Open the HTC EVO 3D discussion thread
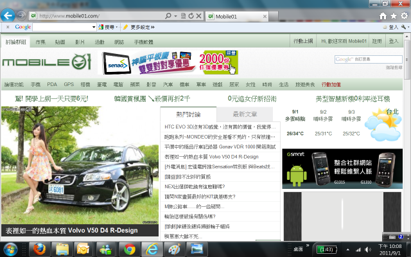 pyautogui.click(x=220, y=127)
